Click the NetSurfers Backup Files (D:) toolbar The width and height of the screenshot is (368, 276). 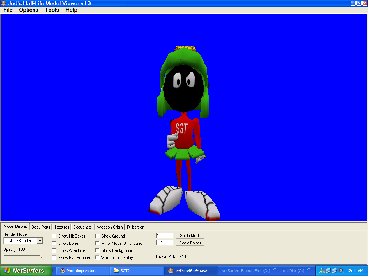[x=245, y=271]
